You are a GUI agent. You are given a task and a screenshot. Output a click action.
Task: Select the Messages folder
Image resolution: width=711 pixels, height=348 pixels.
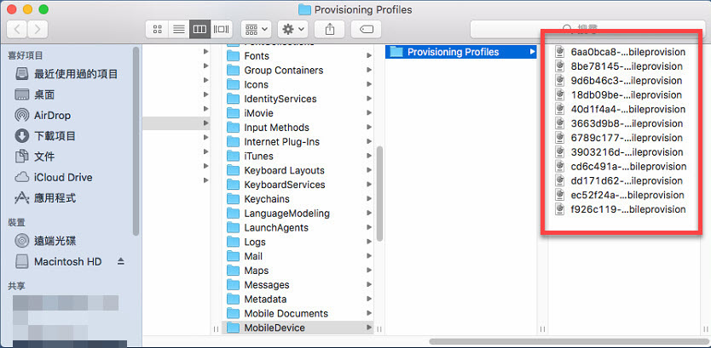point(299,285)
